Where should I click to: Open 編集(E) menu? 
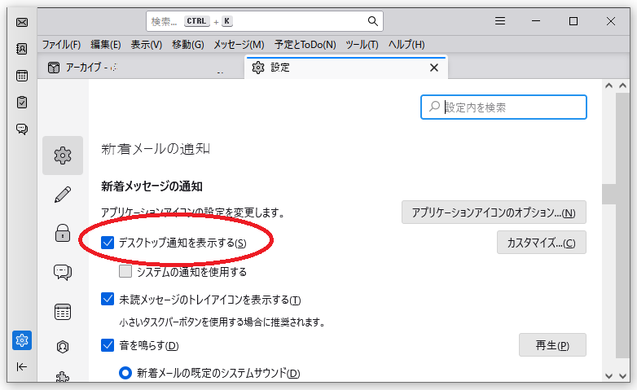tap(106, 44)
